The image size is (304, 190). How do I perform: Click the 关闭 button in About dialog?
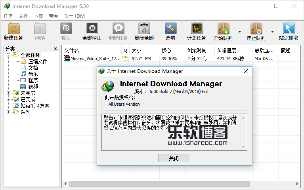(x=174, y=158)
